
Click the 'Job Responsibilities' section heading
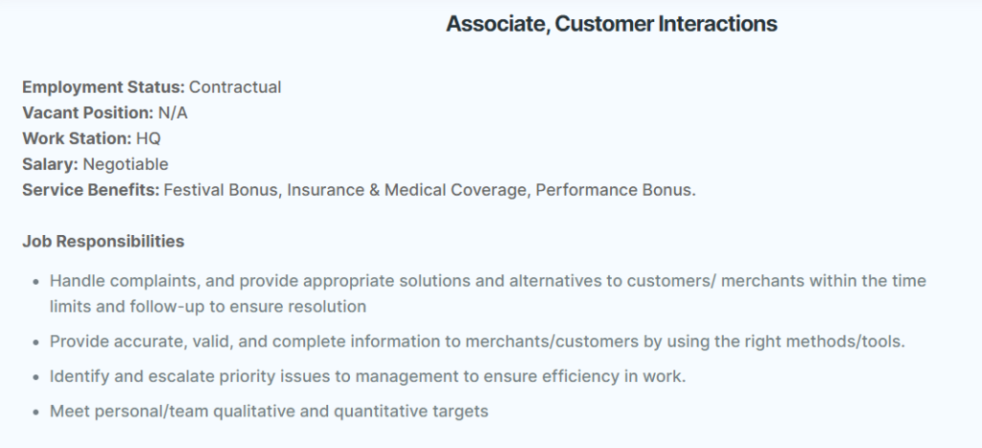click(104, 241)
